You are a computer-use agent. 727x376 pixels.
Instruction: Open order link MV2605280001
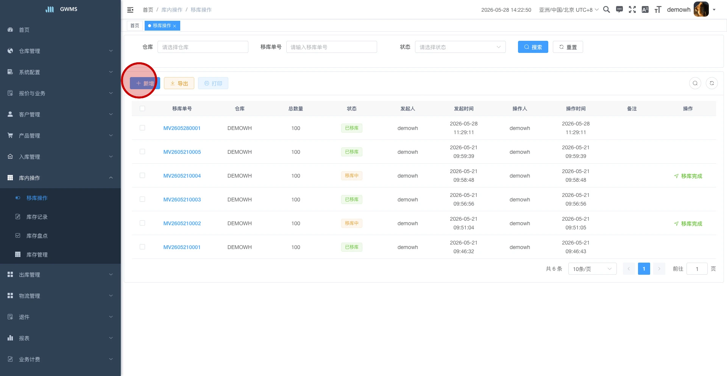pyautogui.click(x=182, y=128)
